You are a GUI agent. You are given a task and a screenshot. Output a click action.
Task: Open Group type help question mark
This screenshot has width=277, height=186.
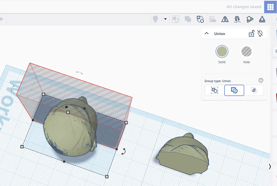pyautogui.click(x=261, y=81)
